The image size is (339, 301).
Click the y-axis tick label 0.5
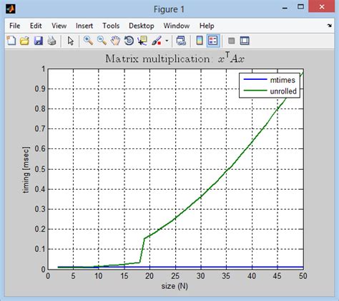(x=40, y=169)
